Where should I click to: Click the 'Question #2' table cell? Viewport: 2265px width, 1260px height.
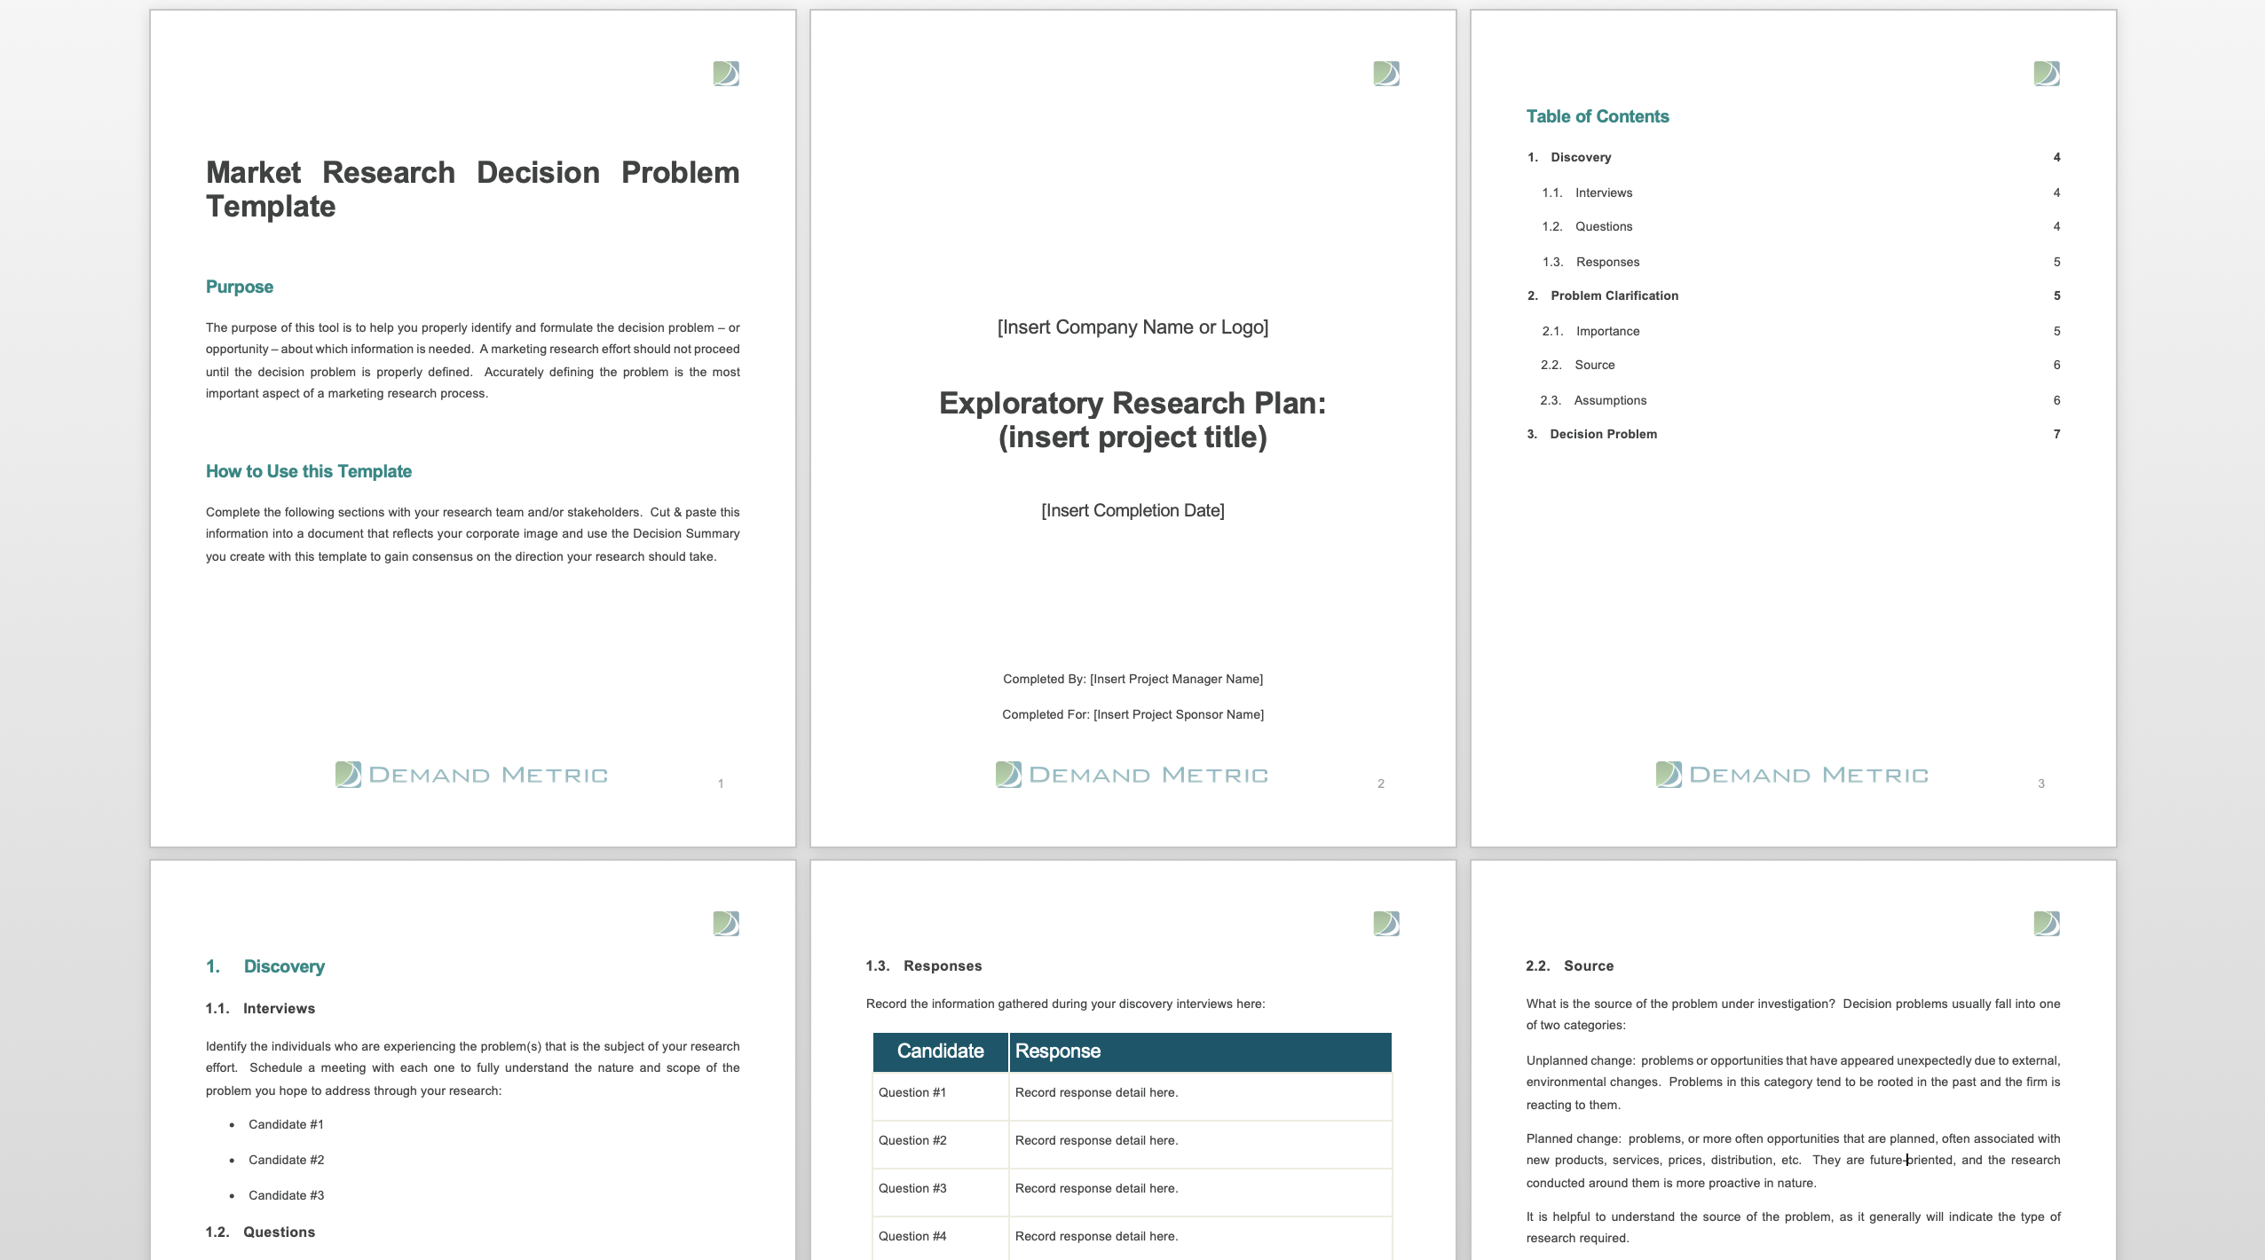click(x=941, y=1144)
